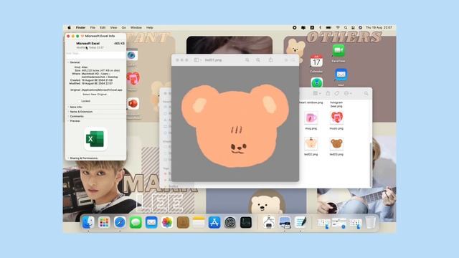Image resolution: width=459 pixels, height=258 pixels.
Task: Select the ted03.png thumbnail in Finder
Action: click(336, 143)
